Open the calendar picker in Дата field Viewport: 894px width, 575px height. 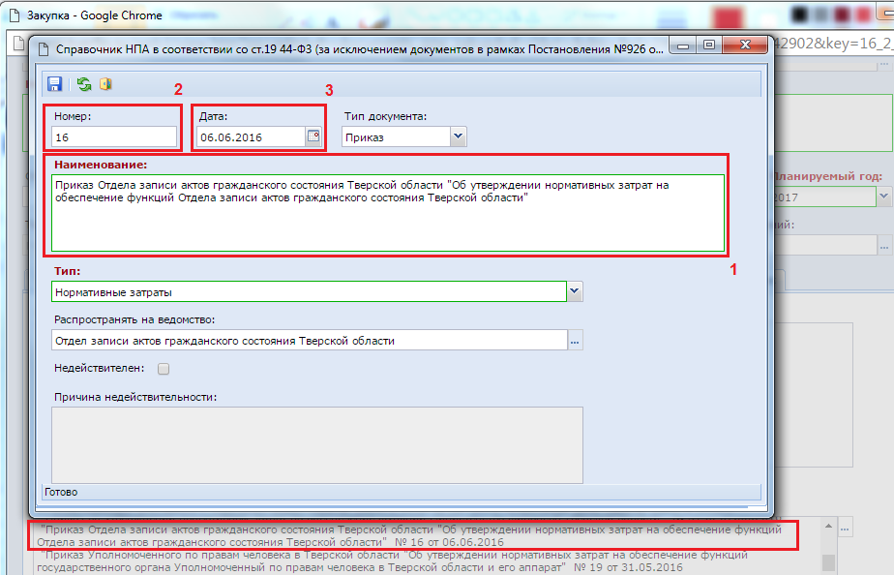[313, 136]
